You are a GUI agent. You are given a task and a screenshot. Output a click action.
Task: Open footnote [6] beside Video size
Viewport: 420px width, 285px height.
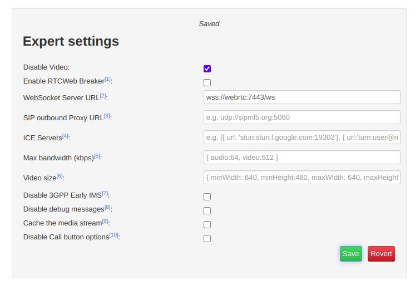coord(60,176)
